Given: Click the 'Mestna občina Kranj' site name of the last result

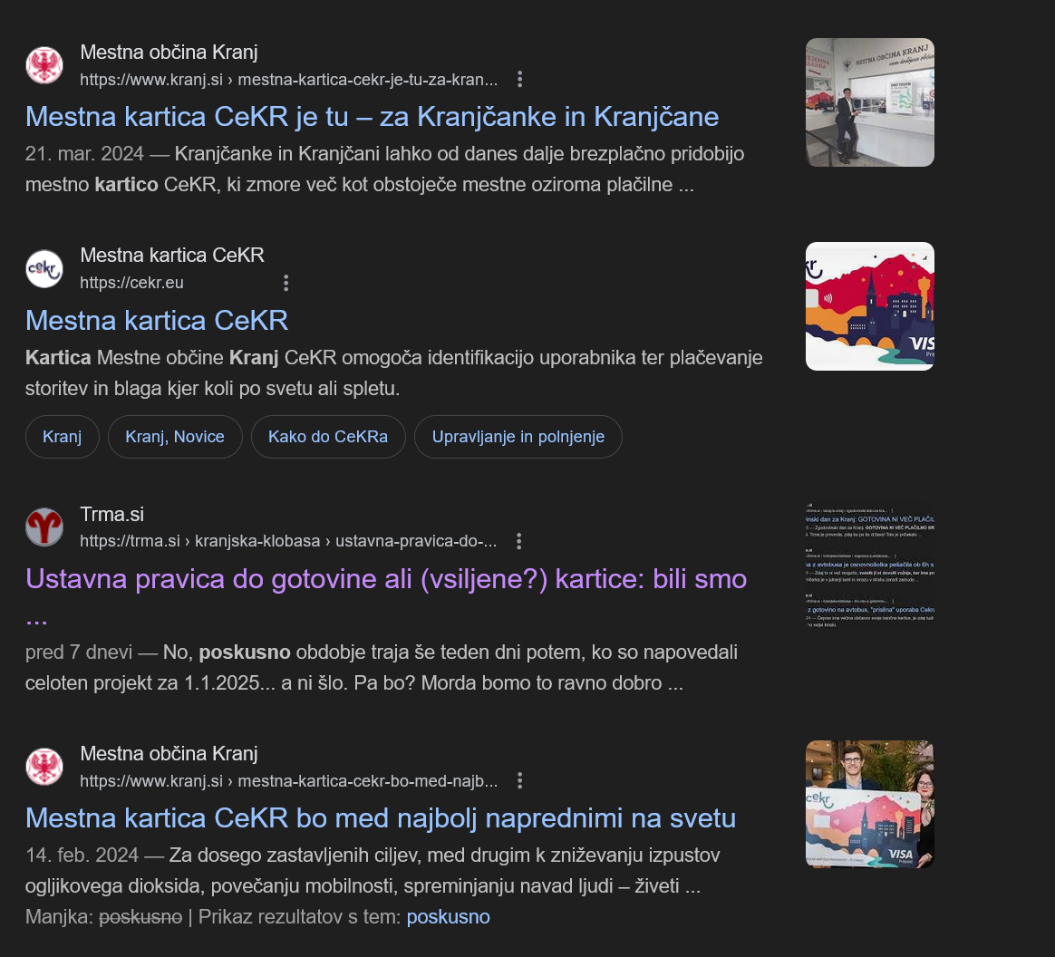Looking at the screenshot, I should pyautogui.click(x=169, y=753).
